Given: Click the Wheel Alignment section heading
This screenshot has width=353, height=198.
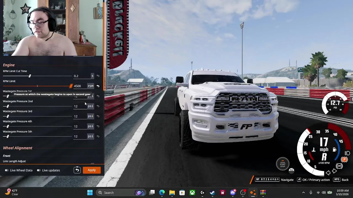Looking at the screenshot, I should click(x=18, y=148).
